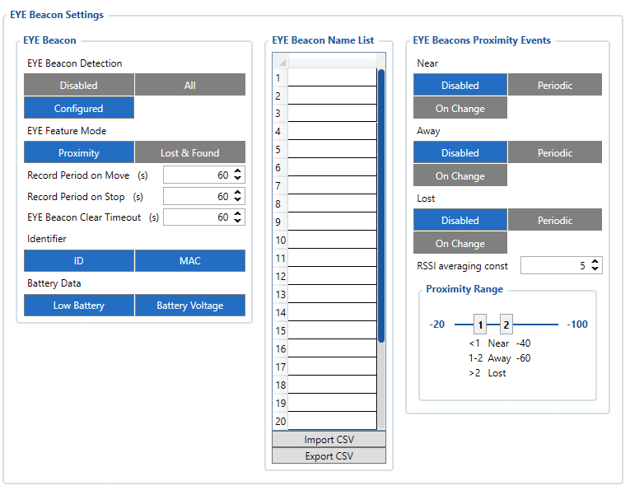Toggle Battery Voltage data option
This screenshot has width=630, height=495.
tap(189, 306)
